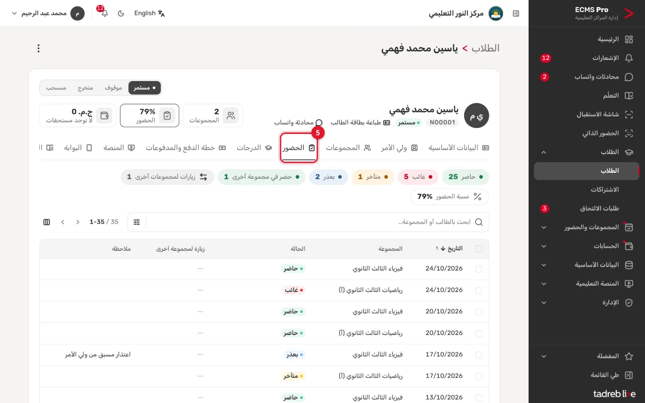Expand البيانات الأساسية sidebar section
Image resolution: width=645 pixels, height=403 pixels.
(x=587, y=265)
